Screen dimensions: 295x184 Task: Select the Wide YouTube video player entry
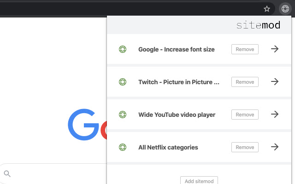tap(177, 115)
